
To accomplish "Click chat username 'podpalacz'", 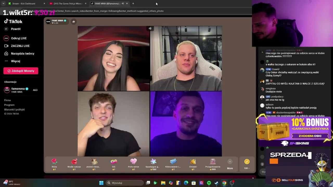I will click(277, 97).
